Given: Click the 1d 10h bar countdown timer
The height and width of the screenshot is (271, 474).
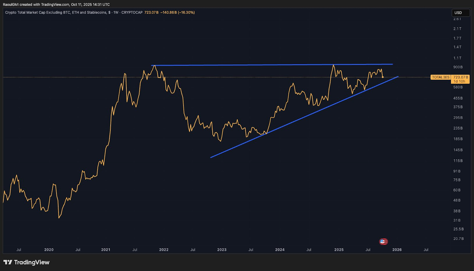Looking at the screenshot, I should [x=459, y=81].
